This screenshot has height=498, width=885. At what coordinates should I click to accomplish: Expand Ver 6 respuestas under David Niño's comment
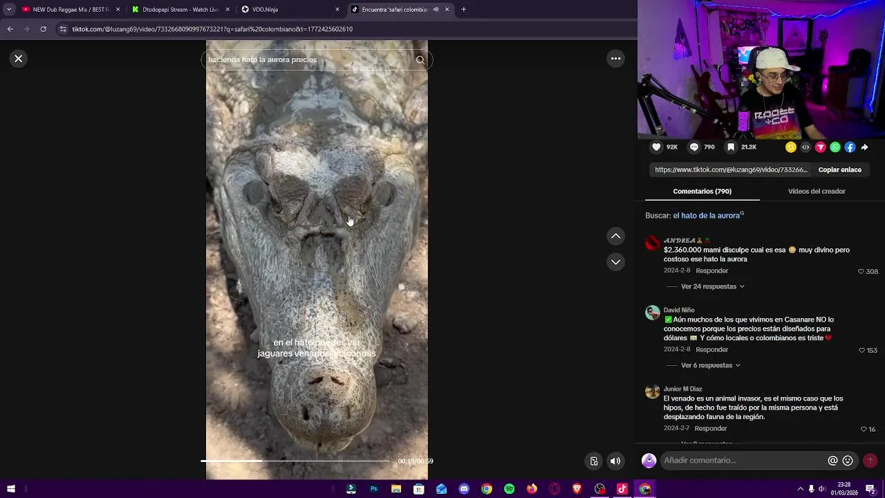710,365
